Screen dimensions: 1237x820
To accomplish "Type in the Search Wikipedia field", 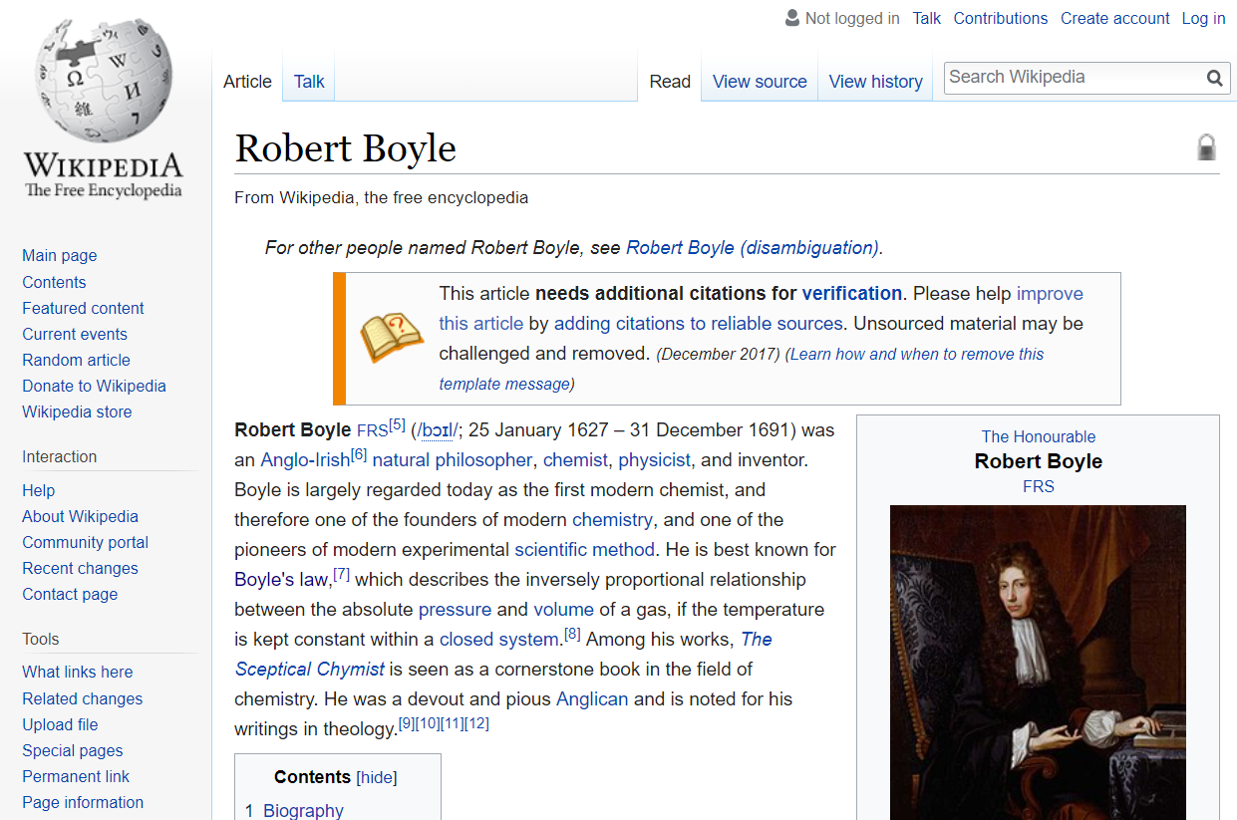I will [1072, 78].
